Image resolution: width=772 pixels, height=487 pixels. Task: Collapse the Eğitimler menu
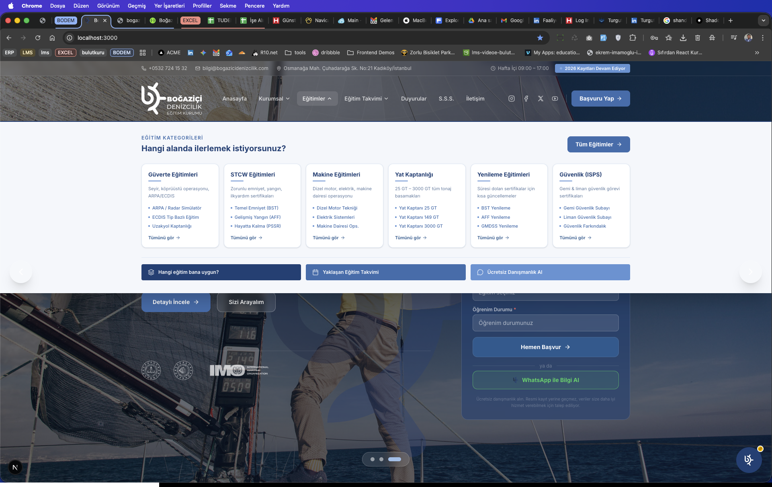click(x=317, y=99)
